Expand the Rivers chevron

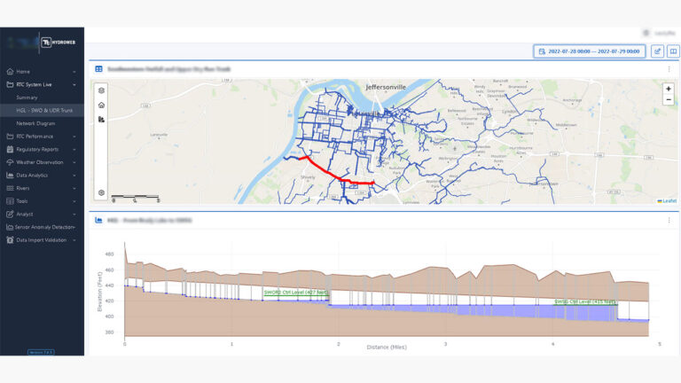point(74,189)
